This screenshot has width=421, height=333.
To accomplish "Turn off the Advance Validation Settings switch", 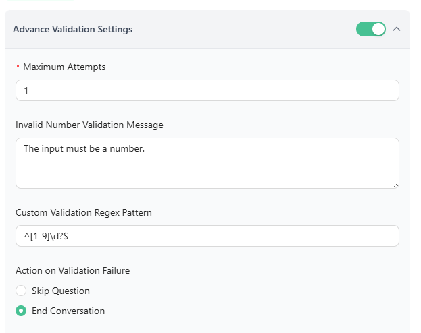I will point(370,29).
